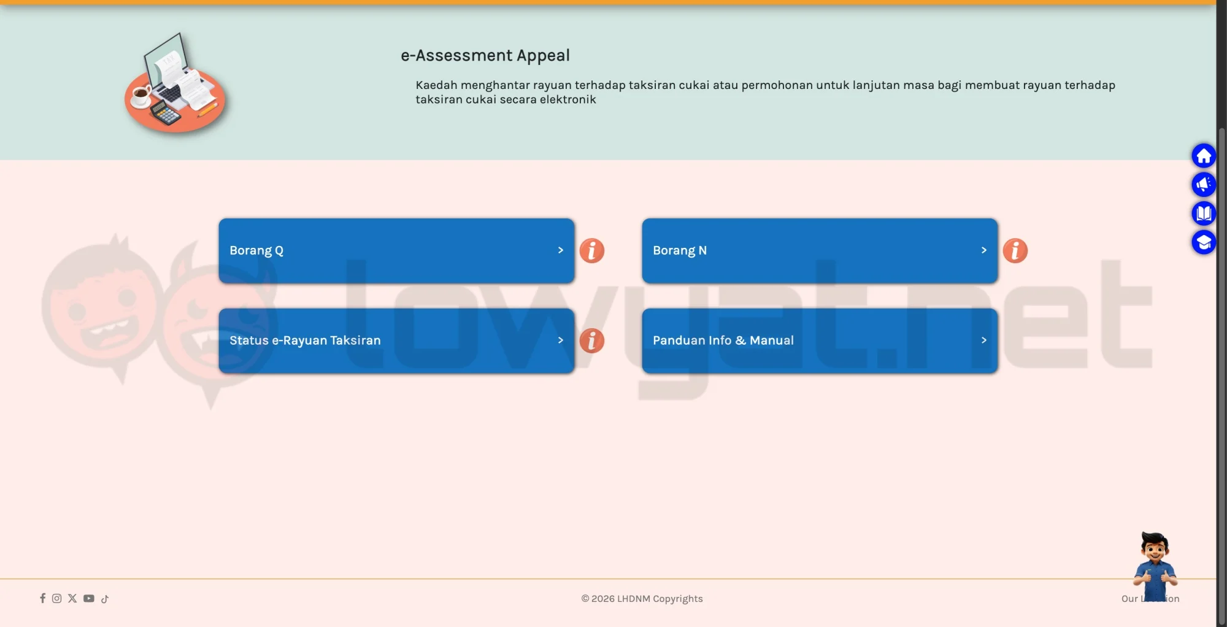The width and height of the screenshot is (1227, 627).
Task: Click the e-Assessment Appeal illustration
Action: coord(175,83)
